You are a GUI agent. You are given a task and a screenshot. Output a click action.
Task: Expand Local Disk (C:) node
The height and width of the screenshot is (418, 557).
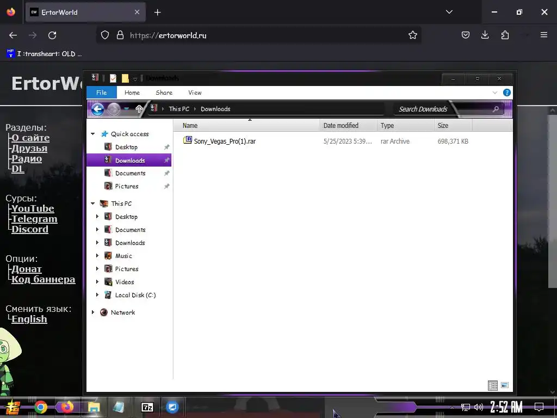coord(97,294)
